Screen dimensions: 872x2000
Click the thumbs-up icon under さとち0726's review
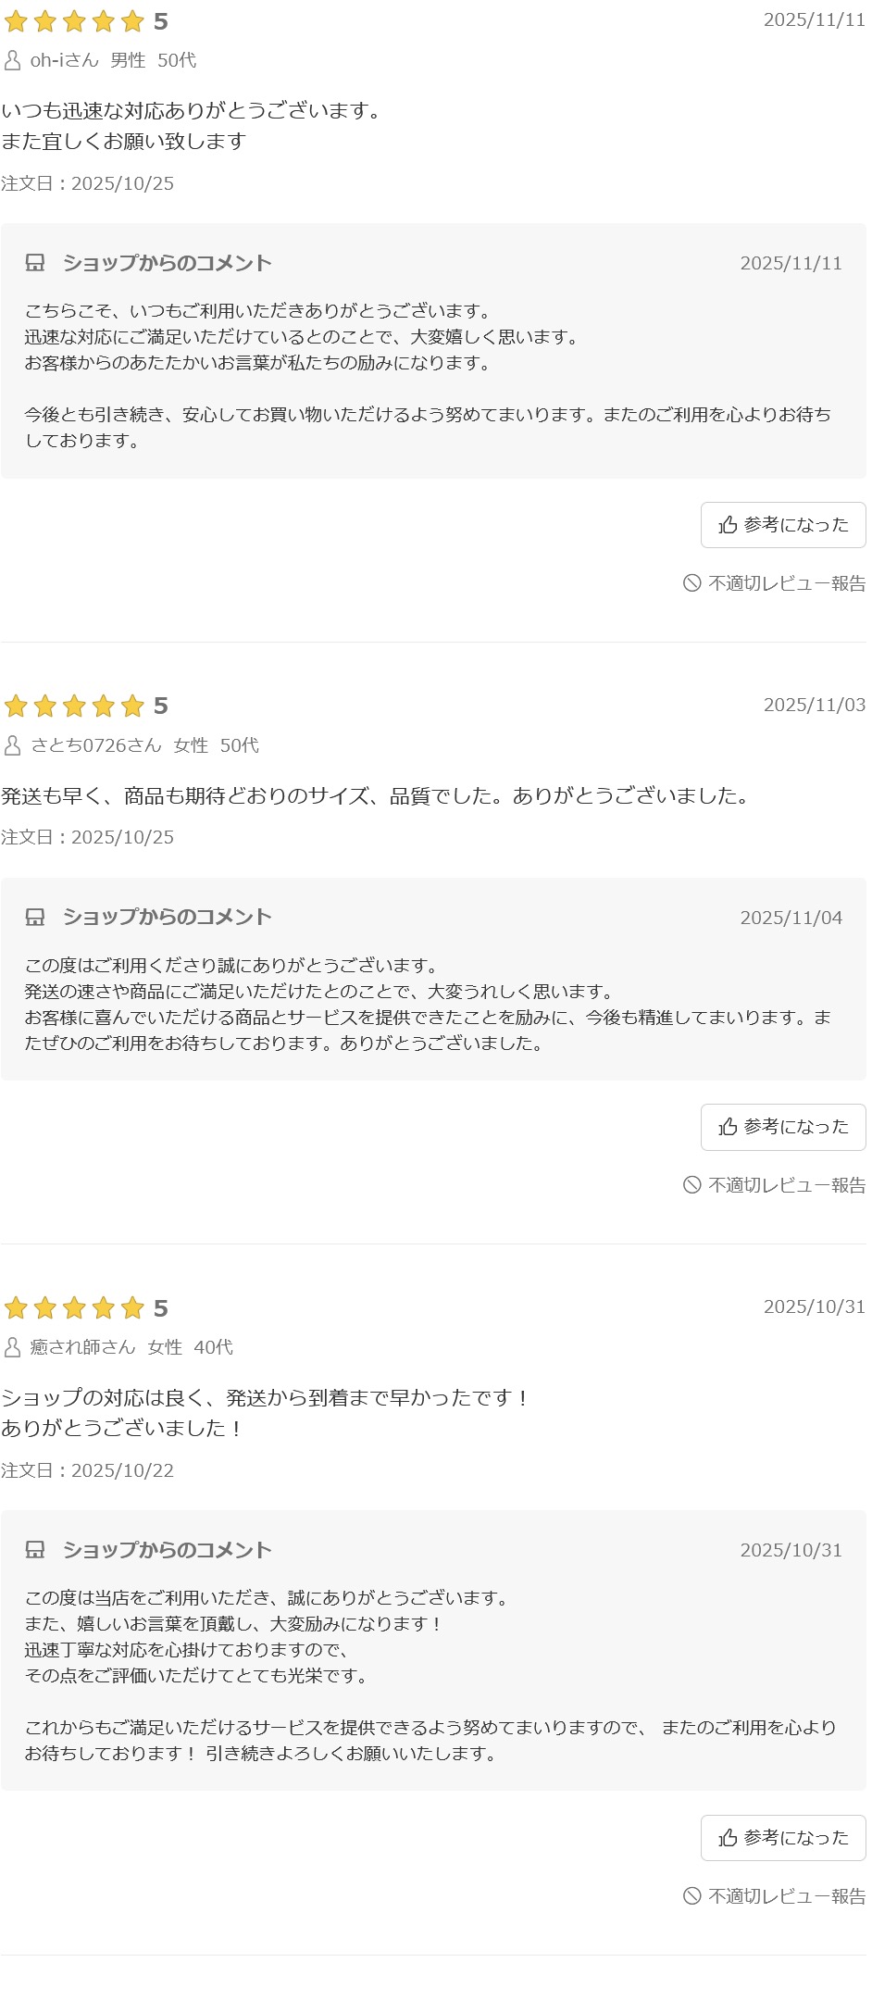(x=729, y=1127)
